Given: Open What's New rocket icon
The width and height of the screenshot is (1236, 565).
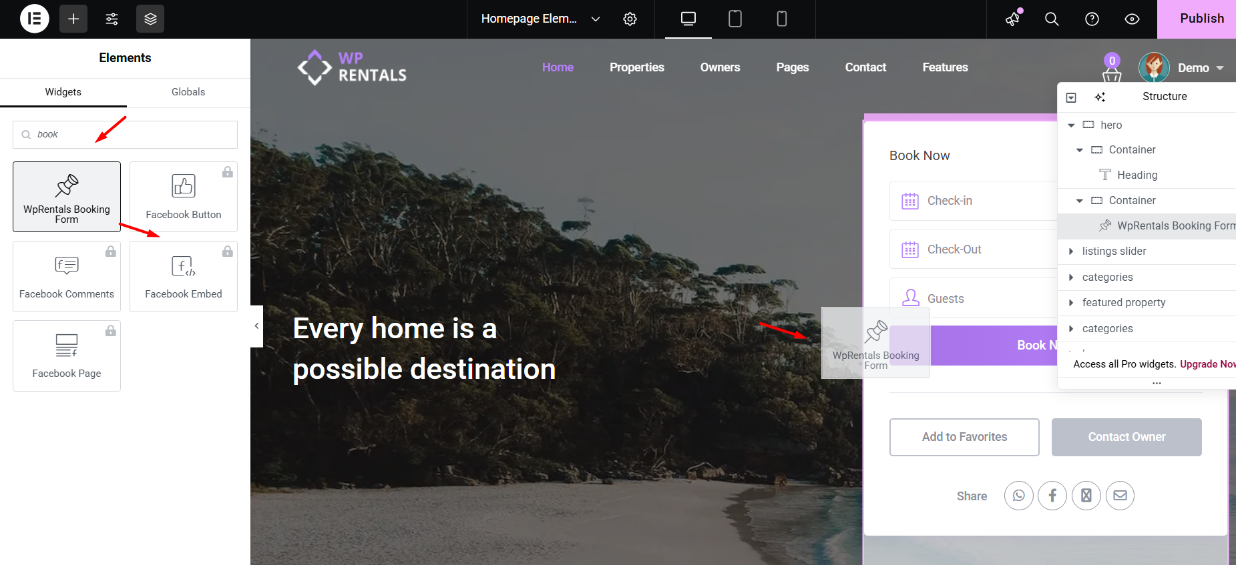Looking at the screenshot, I should coord(1013,19).
